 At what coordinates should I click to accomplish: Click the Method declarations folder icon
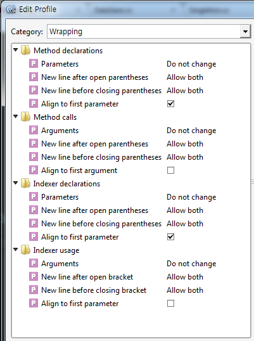(25, 51)
